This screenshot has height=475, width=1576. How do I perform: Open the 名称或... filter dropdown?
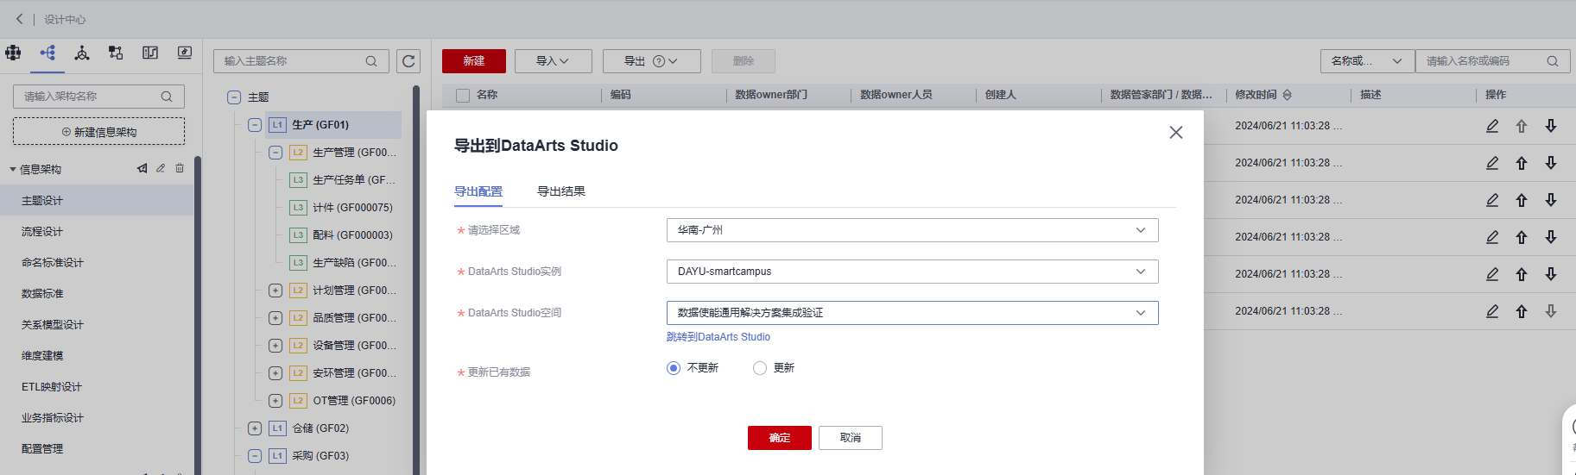click(1367, 61)
